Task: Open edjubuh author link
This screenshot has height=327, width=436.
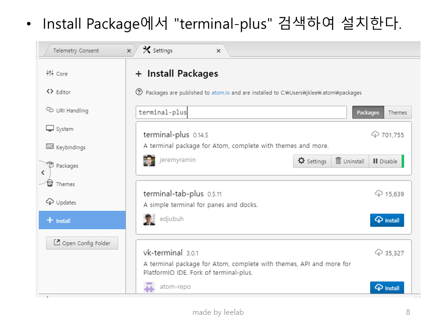Action: pyautogui.click(x=172, y=219)
